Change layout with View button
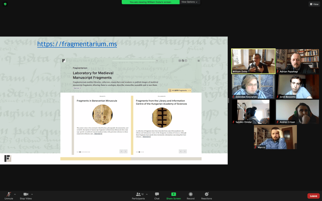Screen dimensions: 322x201 pyautogui.click(x=314, y=4)
